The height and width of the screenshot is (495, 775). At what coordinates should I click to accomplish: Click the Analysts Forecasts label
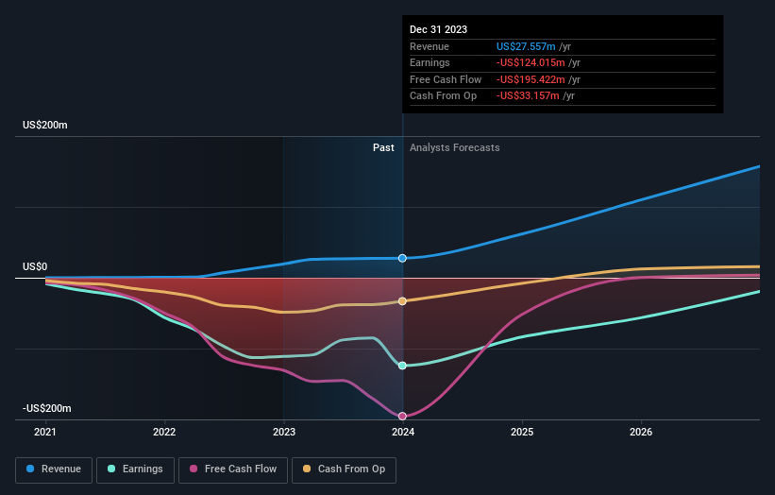pos(455,147)
